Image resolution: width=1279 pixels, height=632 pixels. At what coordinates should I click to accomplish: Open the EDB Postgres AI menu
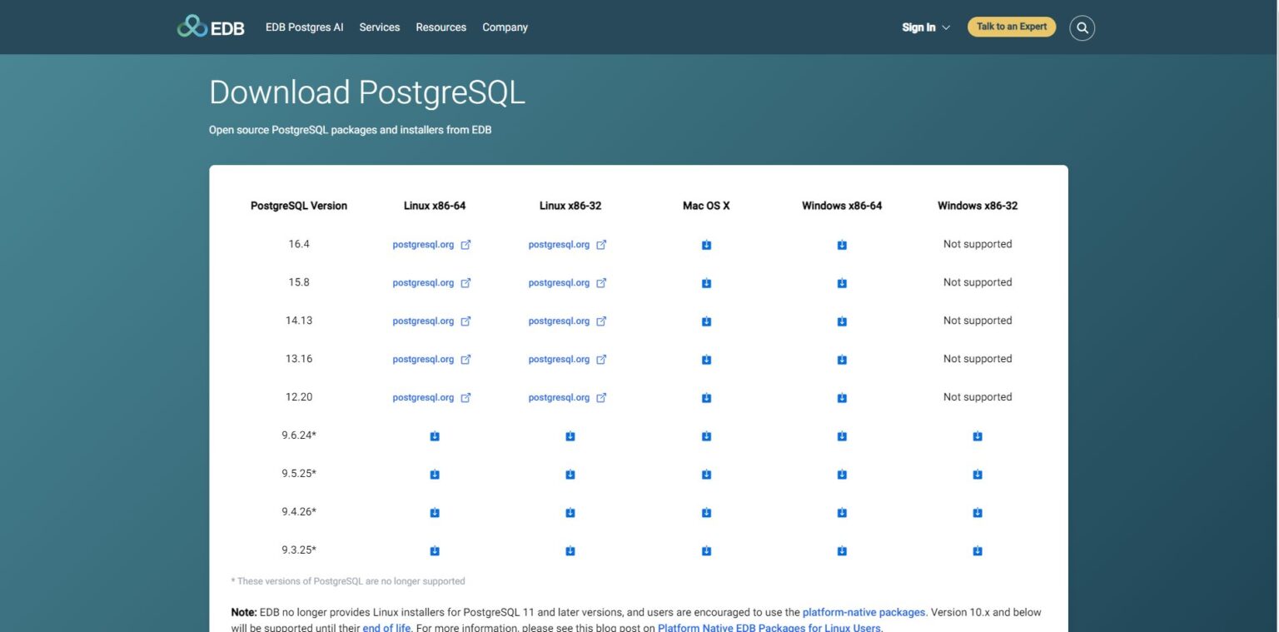[x=304, y=27]
